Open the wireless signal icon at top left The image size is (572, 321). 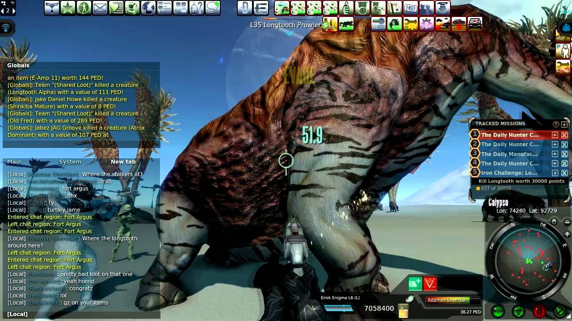6,28
